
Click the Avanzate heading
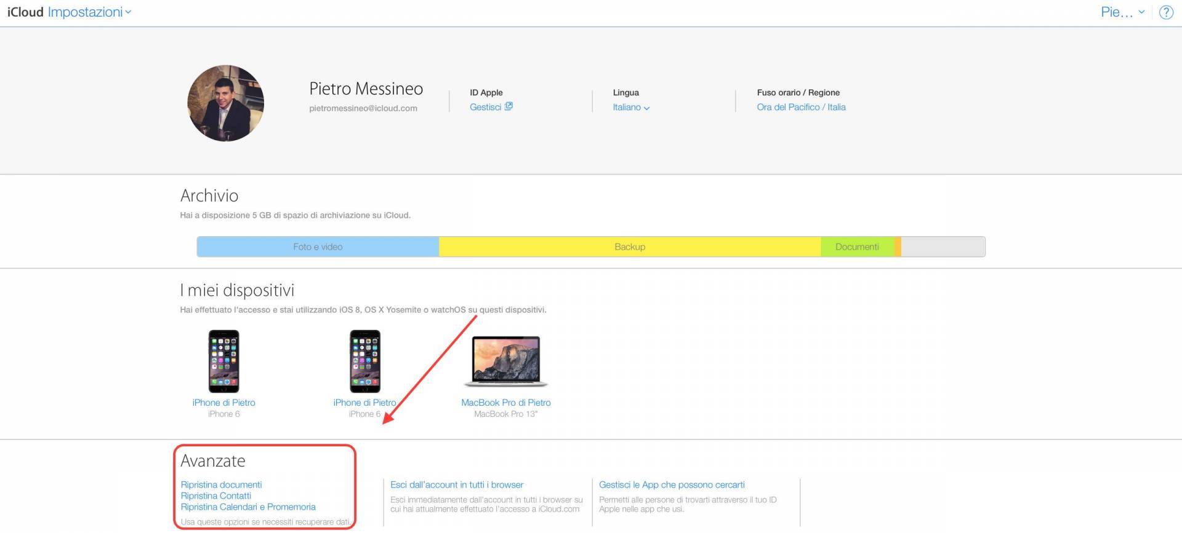pos(213,461)
